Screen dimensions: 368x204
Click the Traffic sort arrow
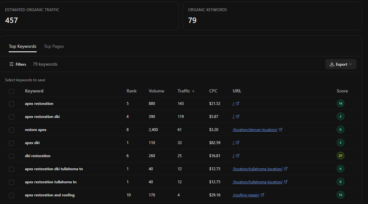coord(193,91)
